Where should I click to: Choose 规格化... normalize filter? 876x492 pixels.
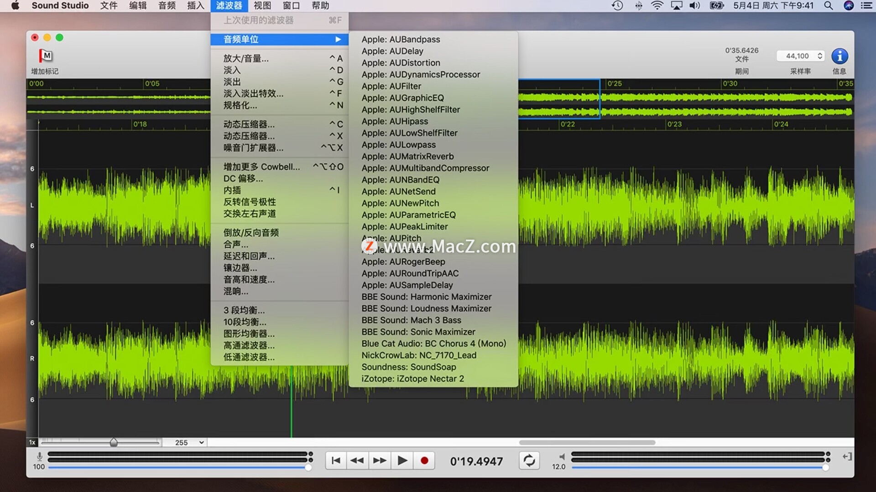click(x=279, y=105)
